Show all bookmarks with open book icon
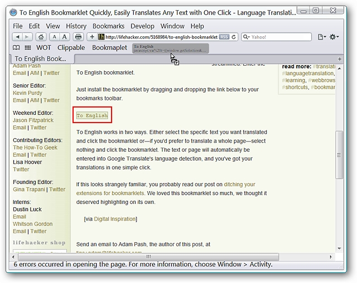Screen dimensions: 357x283 pyautogui.click(x=16, y=47)
